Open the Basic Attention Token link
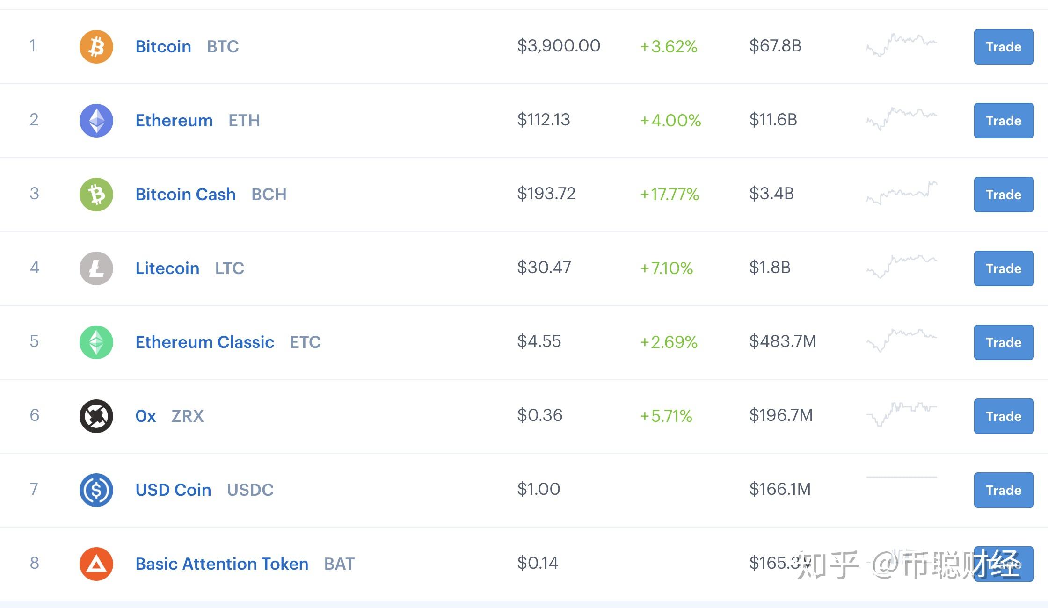1048x608 pixels. (x=222, y=564)
